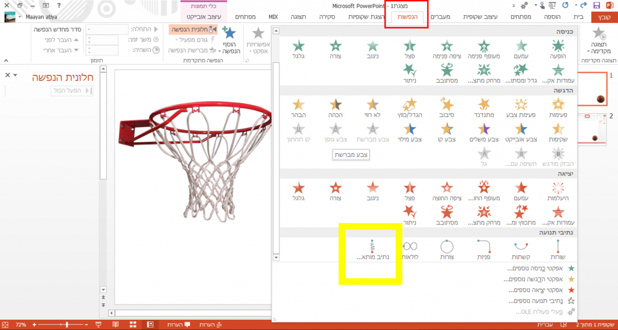
Task: Open the תצוגה מקדימה preview dropdown
Action: coord(598,42)
